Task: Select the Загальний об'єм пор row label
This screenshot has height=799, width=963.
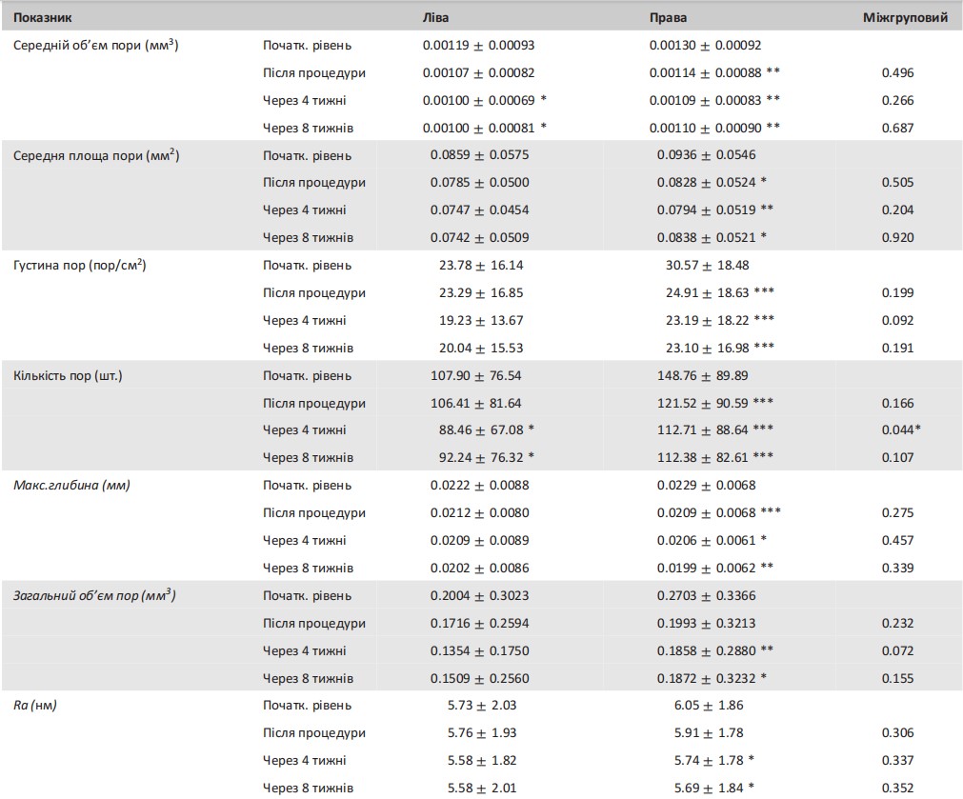Action: click(94, 596)
